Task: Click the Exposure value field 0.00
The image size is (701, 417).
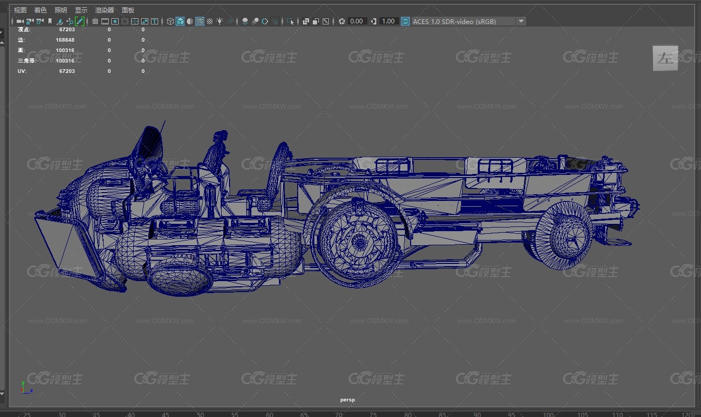Action: 356,21
